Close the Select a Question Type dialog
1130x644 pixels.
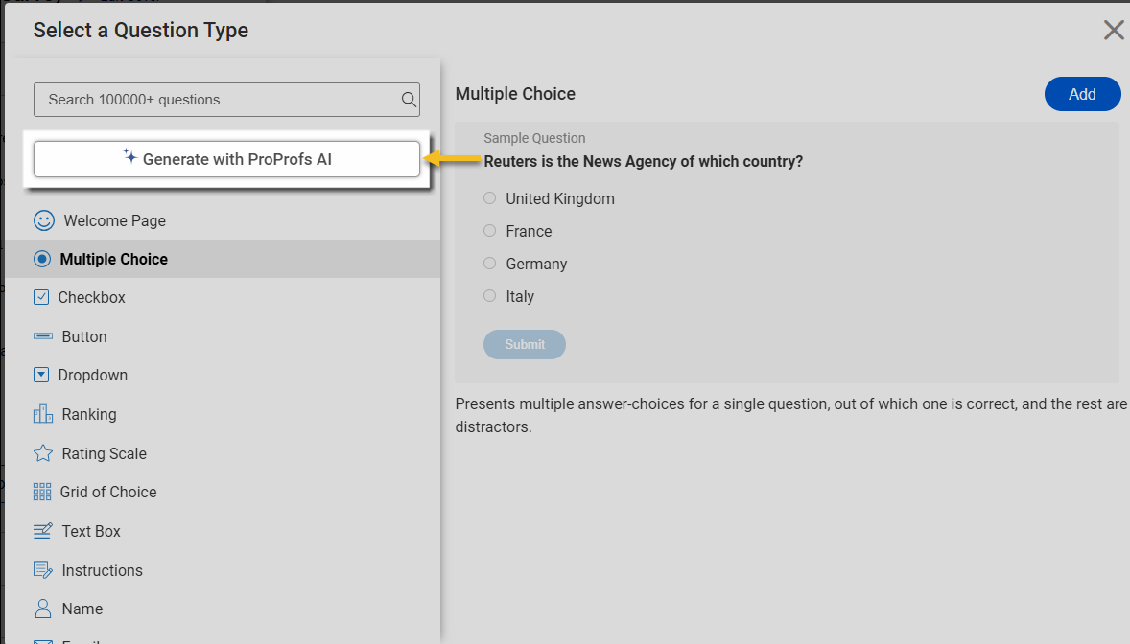1114,30
